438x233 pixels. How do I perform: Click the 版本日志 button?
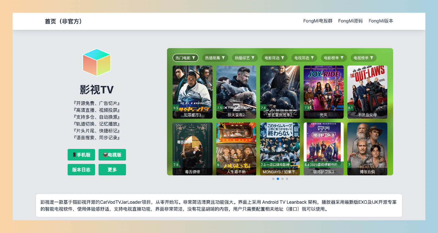point(81,169)
